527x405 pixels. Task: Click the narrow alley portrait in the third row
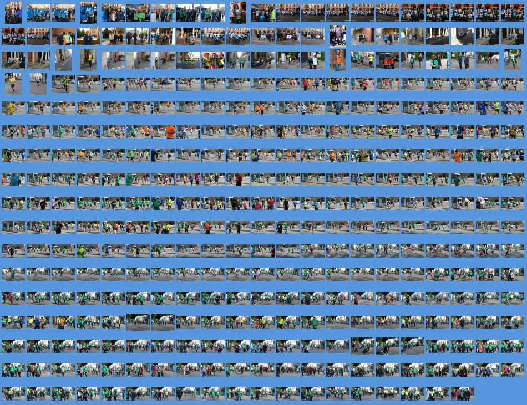(x=63, y=60)
